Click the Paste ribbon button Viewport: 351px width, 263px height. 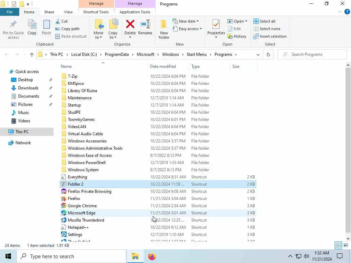46,27
